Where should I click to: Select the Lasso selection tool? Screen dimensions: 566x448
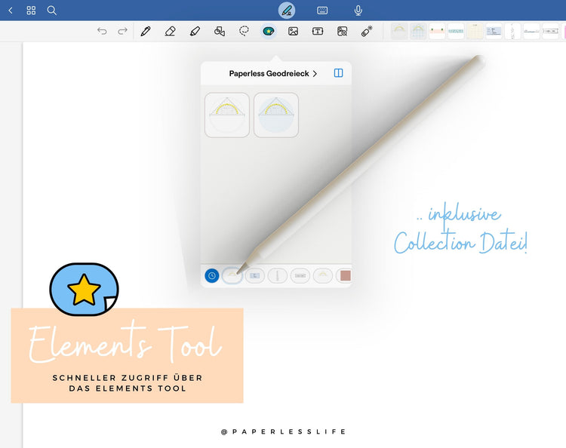[244, 32]
